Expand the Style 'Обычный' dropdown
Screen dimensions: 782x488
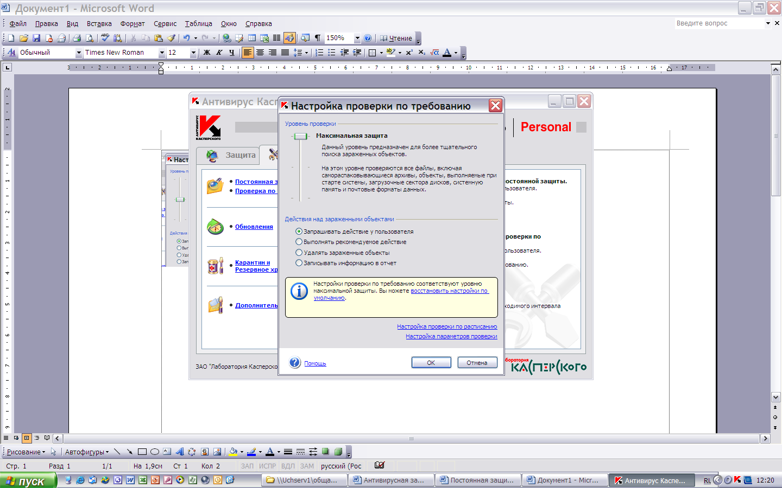(x=79, y=53)
